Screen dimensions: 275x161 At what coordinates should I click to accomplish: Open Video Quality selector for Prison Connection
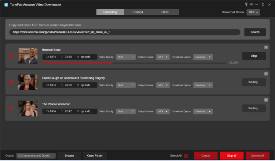126,111
